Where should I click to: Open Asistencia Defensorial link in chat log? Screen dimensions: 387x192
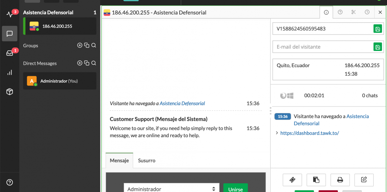point(182,103)
